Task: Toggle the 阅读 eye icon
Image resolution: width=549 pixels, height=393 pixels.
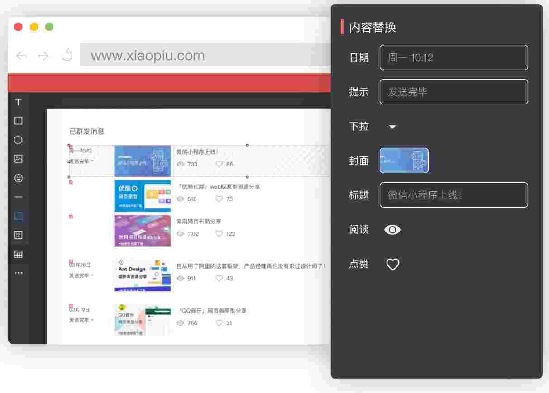Action: (x=392, y=230)
